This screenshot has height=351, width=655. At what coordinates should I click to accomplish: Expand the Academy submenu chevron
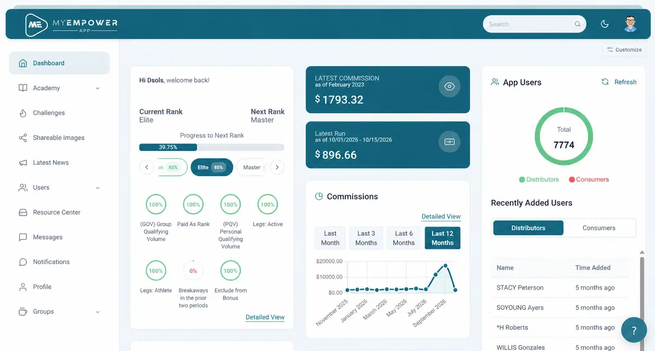[97, 88]
